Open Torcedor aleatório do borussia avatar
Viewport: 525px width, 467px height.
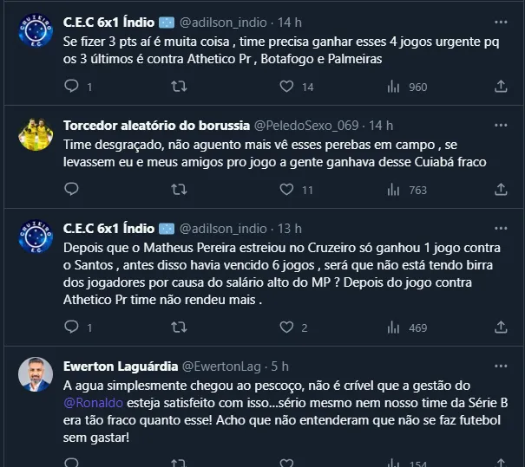(35, 133)
